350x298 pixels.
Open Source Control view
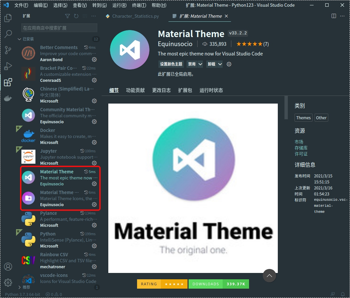coord(8,50)
